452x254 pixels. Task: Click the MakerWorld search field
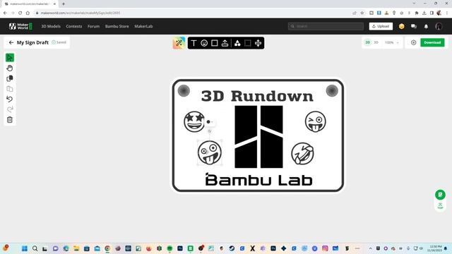click(326, 26)
